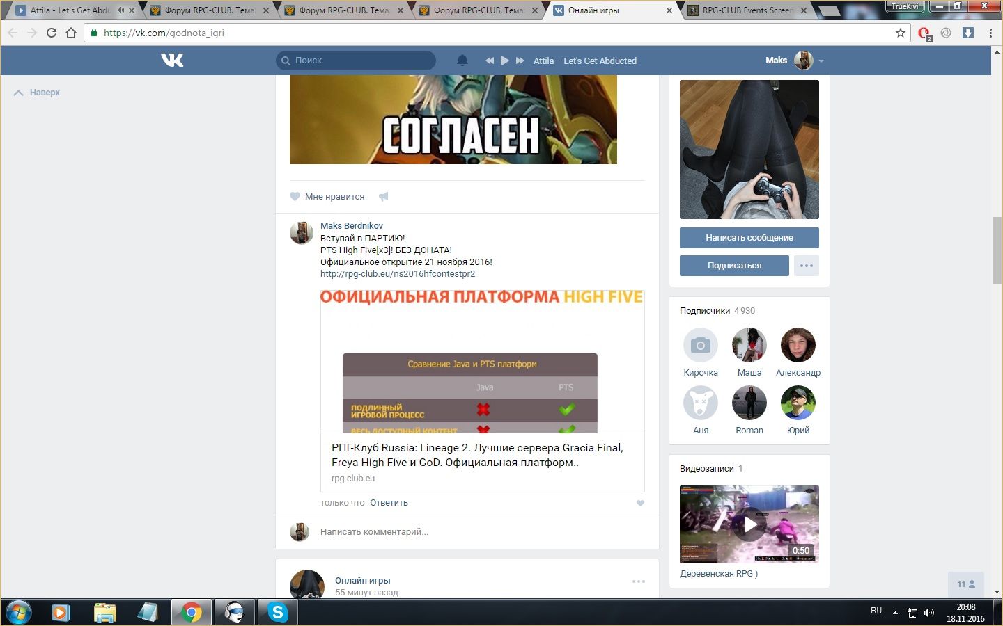Show hidden system tray icons
This screenshot has width=1003, height=626.
click(x=895, y=613)
